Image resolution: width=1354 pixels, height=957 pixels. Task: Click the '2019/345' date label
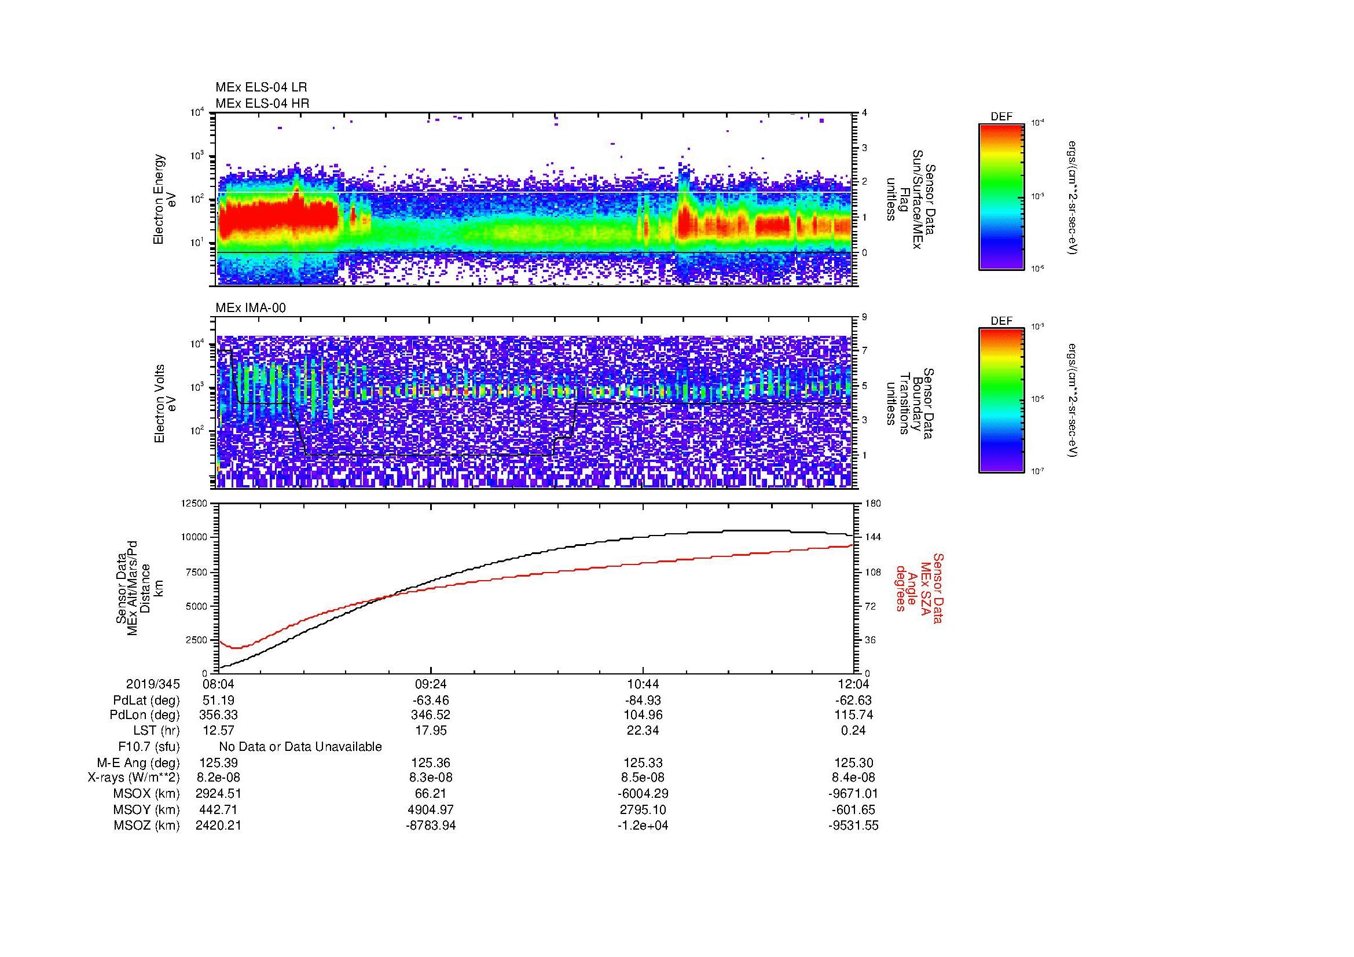153,684
